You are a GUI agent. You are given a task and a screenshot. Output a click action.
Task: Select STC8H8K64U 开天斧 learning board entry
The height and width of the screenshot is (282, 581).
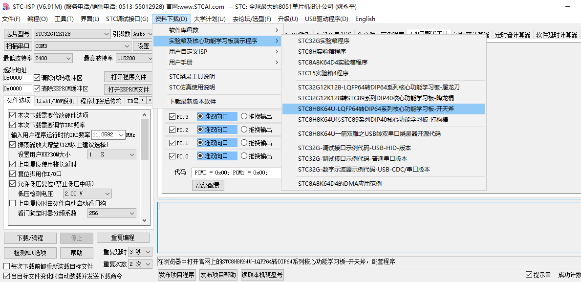[x=384, y=109]
